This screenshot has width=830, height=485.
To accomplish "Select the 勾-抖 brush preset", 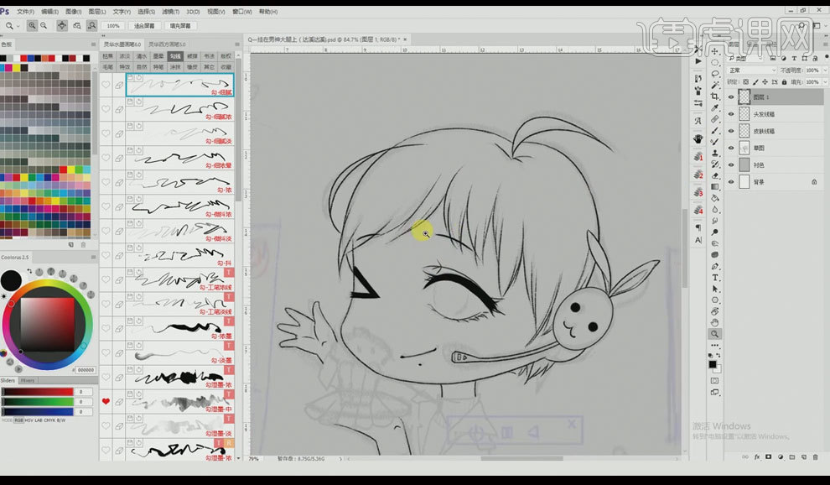I will pos(180,255).
